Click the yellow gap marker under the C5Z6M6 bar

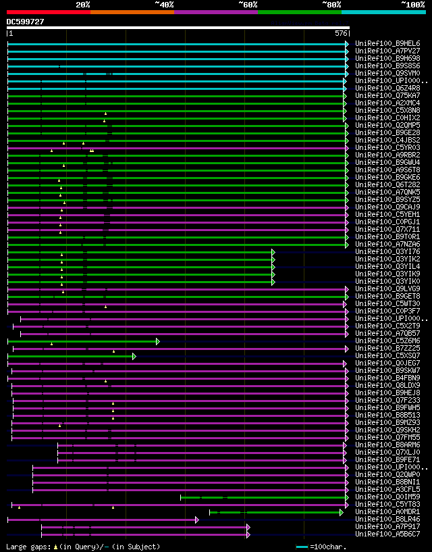point(52,344)
